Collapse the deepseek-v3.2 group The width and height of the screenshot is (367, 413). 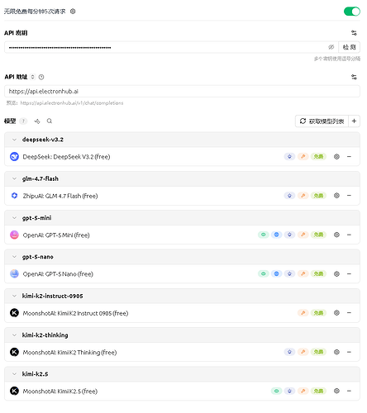tap(14, 140)
